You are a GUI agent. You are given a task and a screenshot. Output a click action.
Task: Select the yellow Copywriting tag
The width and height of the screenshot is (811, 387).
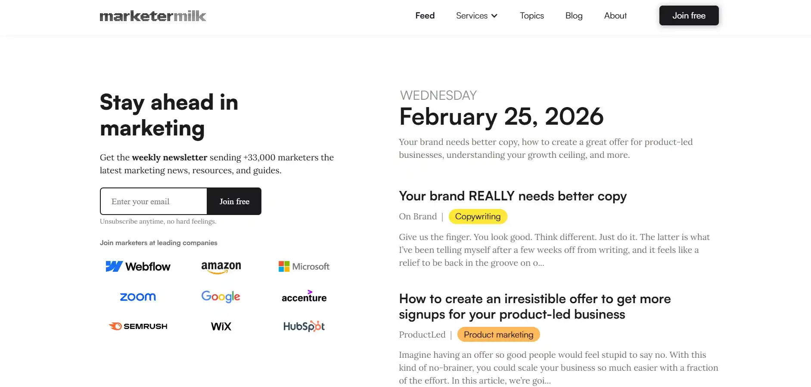point(478,217)
